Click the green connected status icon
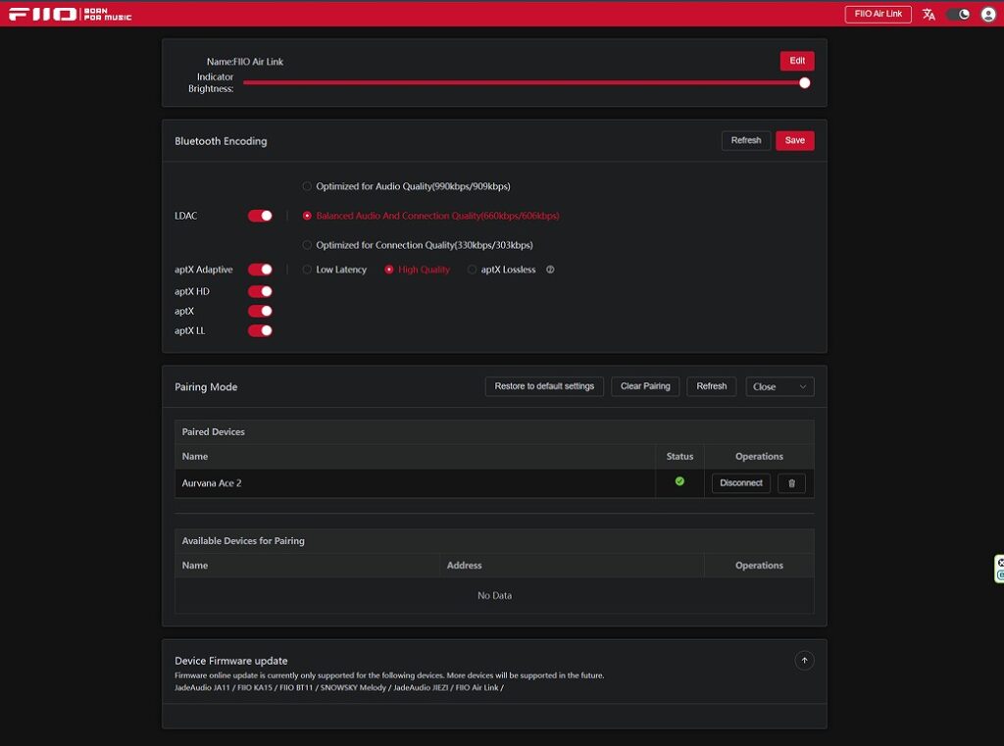Image resolution: width=1004 pixels, height=746 pixels. 679,481
